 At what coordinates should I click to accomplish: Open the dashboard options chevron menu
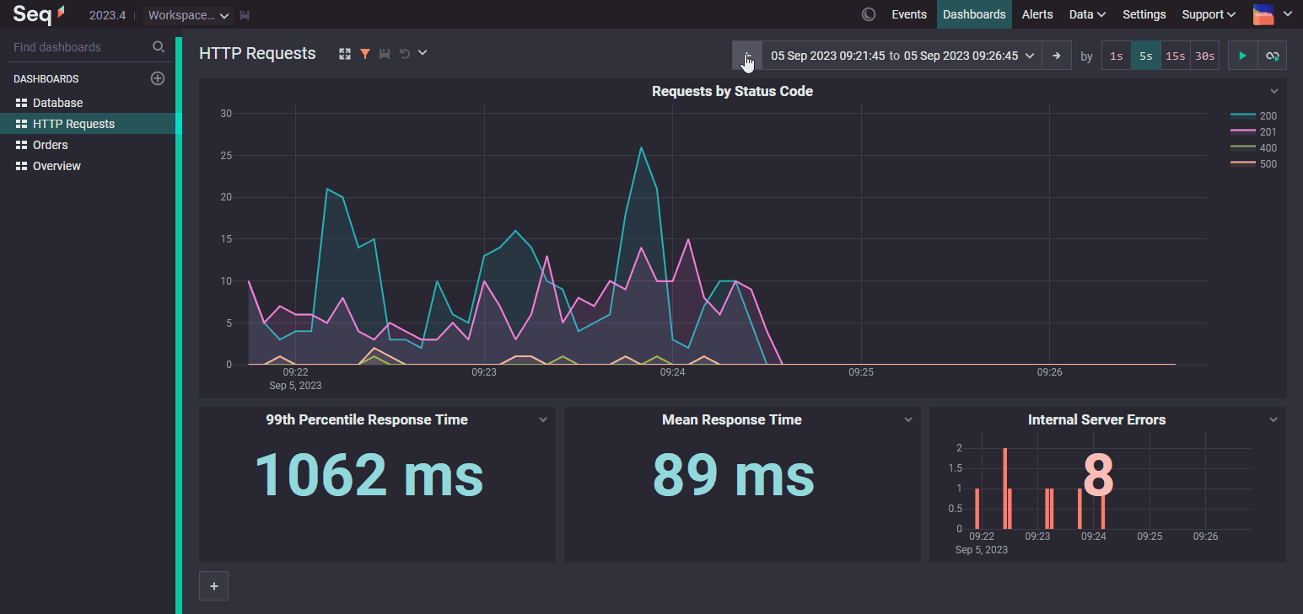click(x=423, y=53)
